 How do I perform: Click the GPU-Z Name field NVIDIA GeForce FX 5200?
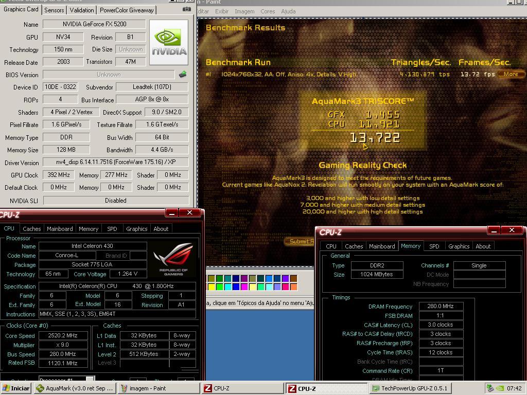pyautogui.click(x=95, y=24)
